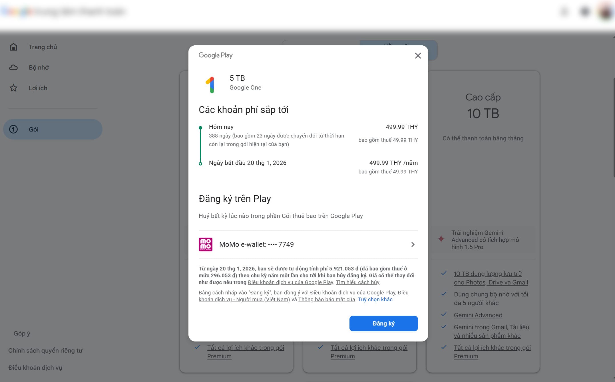
Task: Open first Điều khoản dịch vụ của Google Play link
Action: (x=290, y=282)
